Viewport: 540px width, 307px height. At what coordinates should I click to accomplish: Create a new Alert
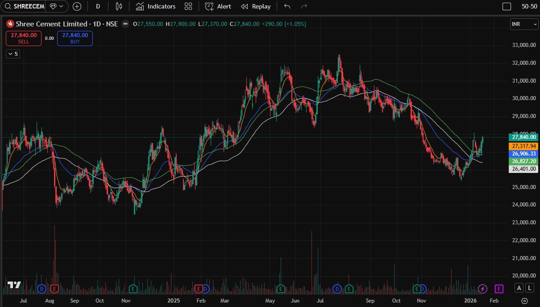pos(218,6)
